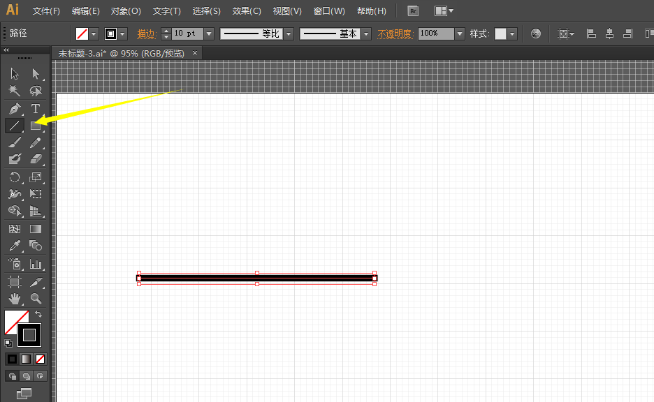Select the Selection tool (black arrow)
The height and width of the screenshot is (402, 654).
15,74
